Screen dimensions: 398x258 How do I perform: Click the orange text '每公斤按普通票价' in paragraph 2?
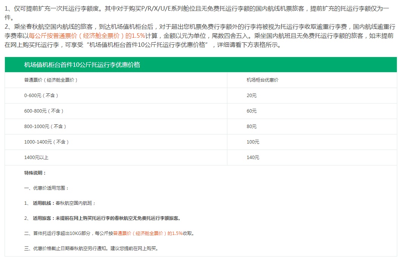[x=87, y=36]
